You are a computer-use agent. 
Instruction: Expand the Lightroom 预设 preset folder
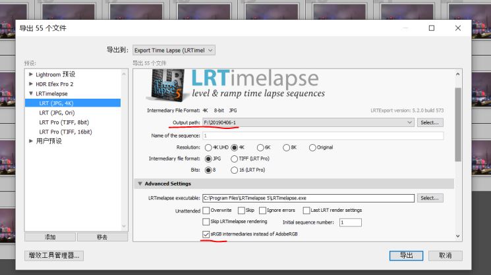pos(31,74)
